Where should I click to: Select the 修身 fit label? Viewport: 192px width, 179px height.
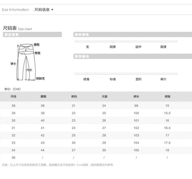(86, 79)
